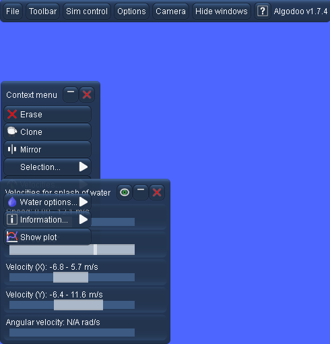Screen dimensions: 330x344
Task: Click the Angular velocity slider bar
Action: point(72,333)
